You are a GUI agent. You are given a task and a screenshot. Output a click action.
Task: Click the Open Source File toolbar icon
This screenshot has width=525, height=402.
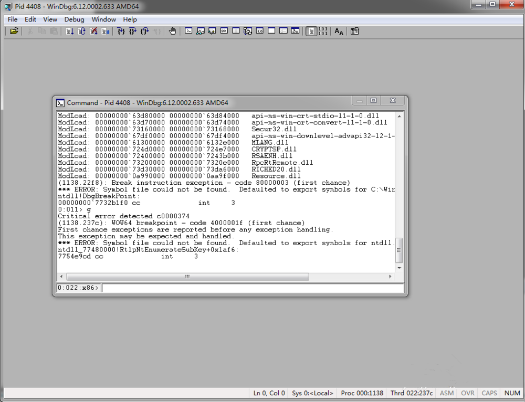point(14,31)
